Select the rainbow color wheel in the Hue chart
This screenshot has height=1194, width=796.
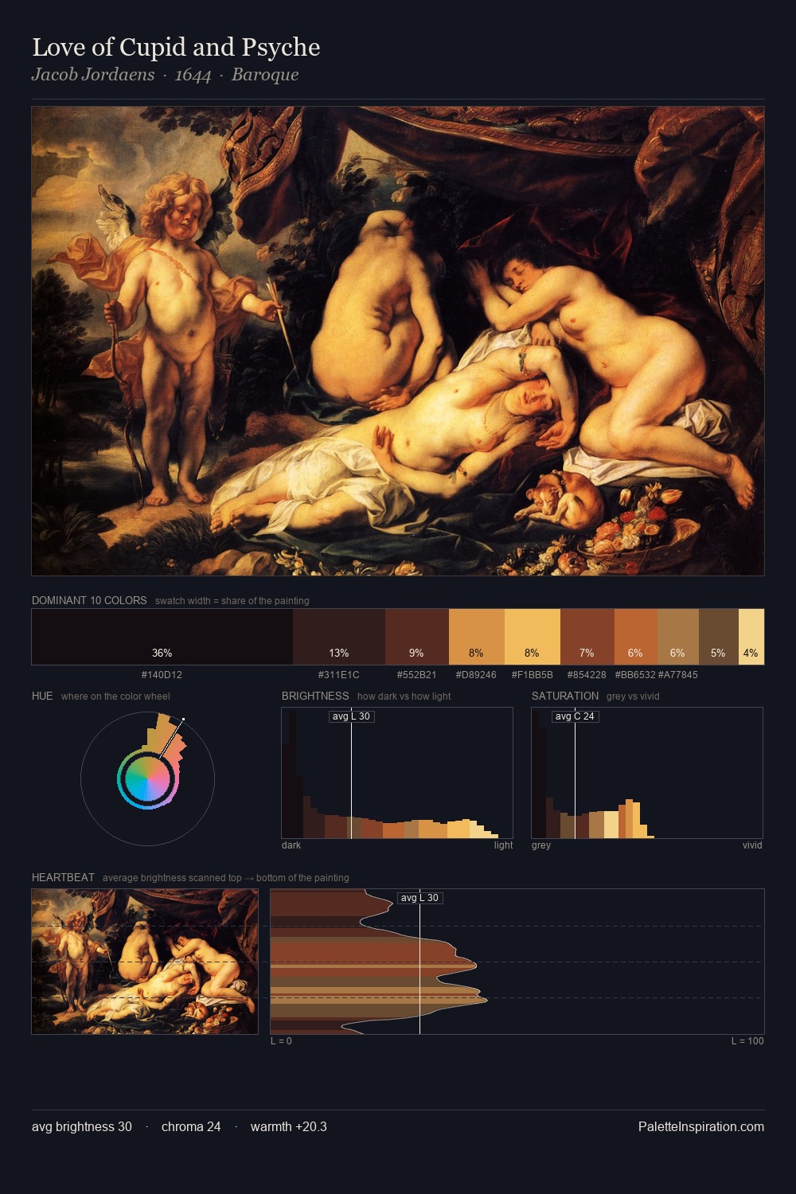[x=147, y=778]
